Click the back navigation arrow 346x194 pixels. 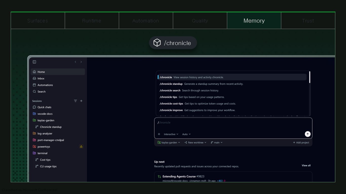[75, 62]
